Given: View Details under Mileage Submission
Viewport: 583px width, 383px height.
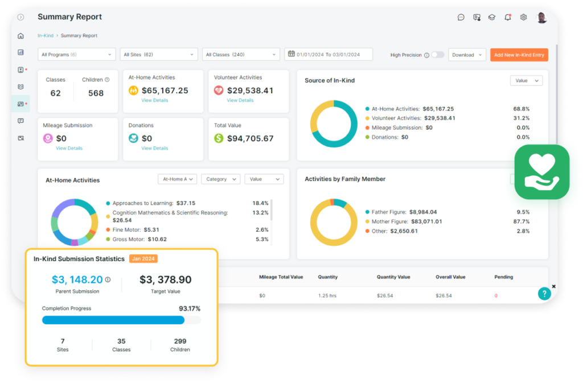Looking at the screenshot, I should 69,148.
